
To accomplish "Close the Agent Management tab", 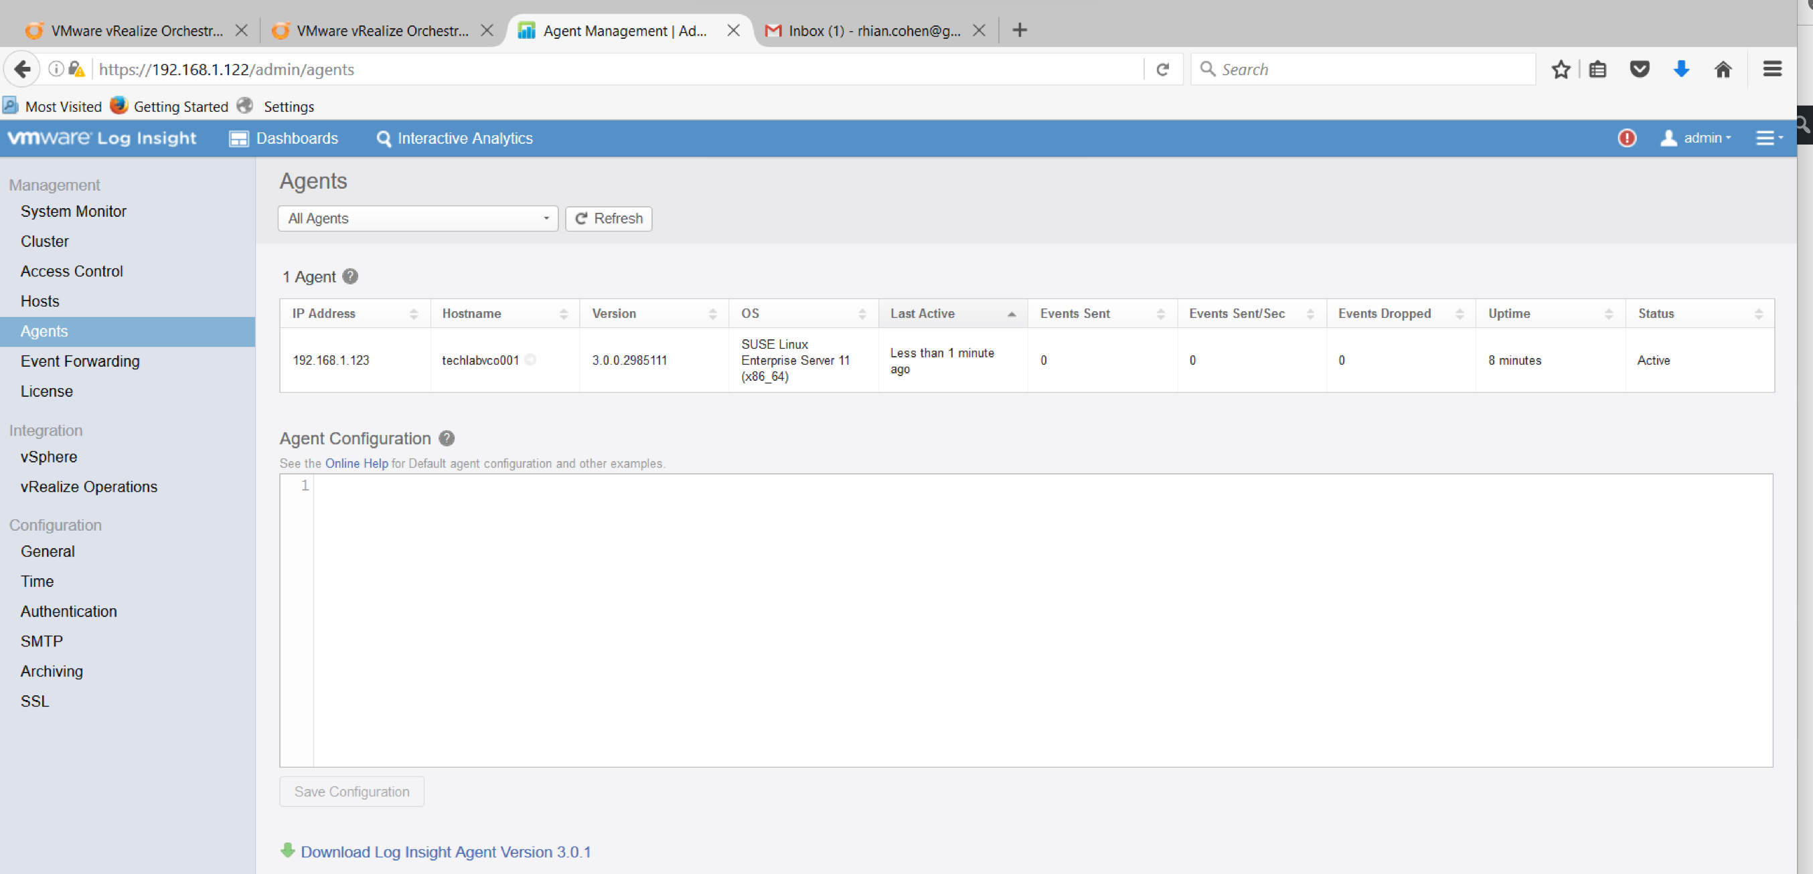I will tap(732, 30).
